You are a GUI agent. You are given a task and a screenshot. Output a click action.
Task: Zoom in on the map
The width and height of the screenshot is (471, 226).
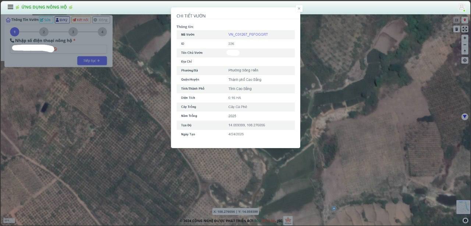[465, 38]
